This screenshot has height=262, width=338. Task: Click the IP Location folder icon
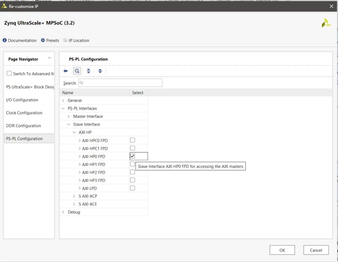point(65,40)
